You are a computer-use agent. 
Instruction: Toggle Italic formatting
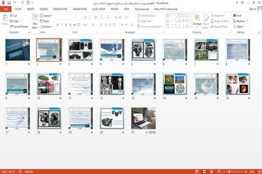[x=62, y=25]
